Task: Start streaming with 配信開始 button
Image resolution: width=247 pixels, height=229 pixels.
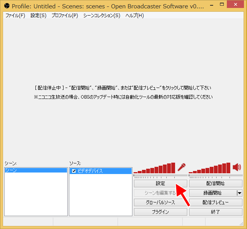Action: (x=216, y=184)
